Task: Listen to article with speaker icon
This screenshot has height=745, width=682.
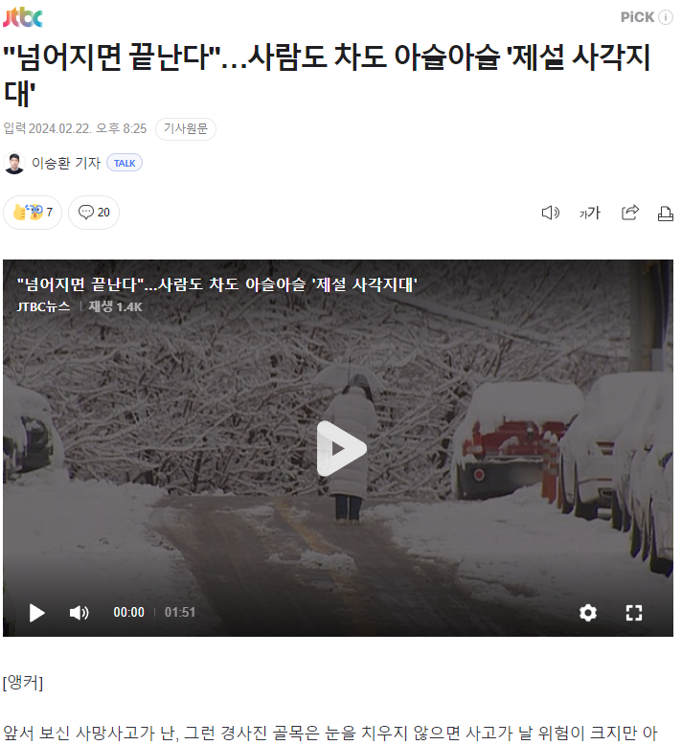Action: click(x=551, y=213)
